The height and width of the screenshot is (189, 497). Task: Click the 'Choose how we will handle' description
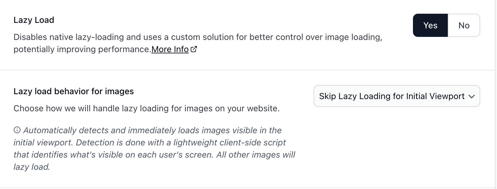146,108
